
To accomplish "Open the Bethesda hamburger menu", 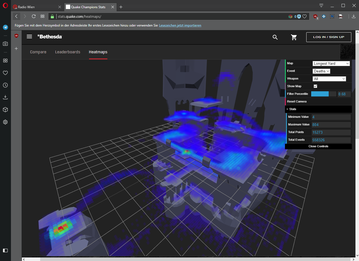I will 29,37.
